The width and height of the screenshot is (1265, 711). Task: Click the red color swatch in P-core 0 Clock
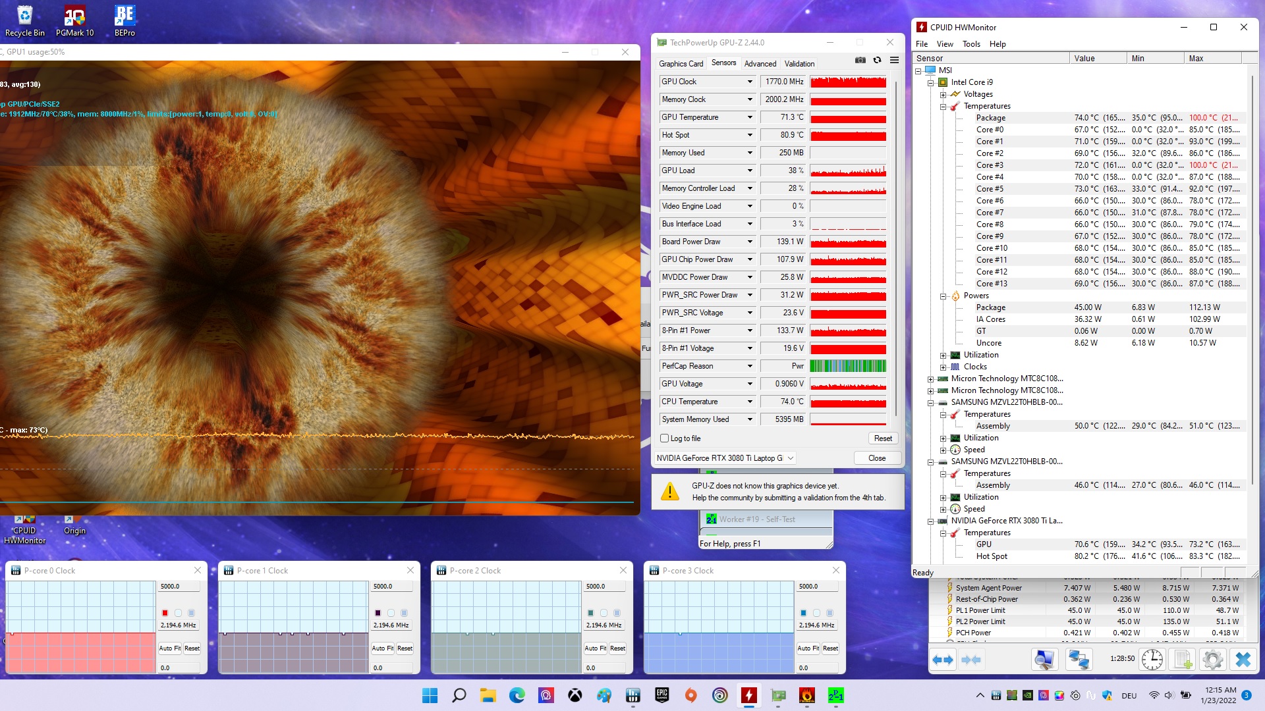[x=165, y=613]
